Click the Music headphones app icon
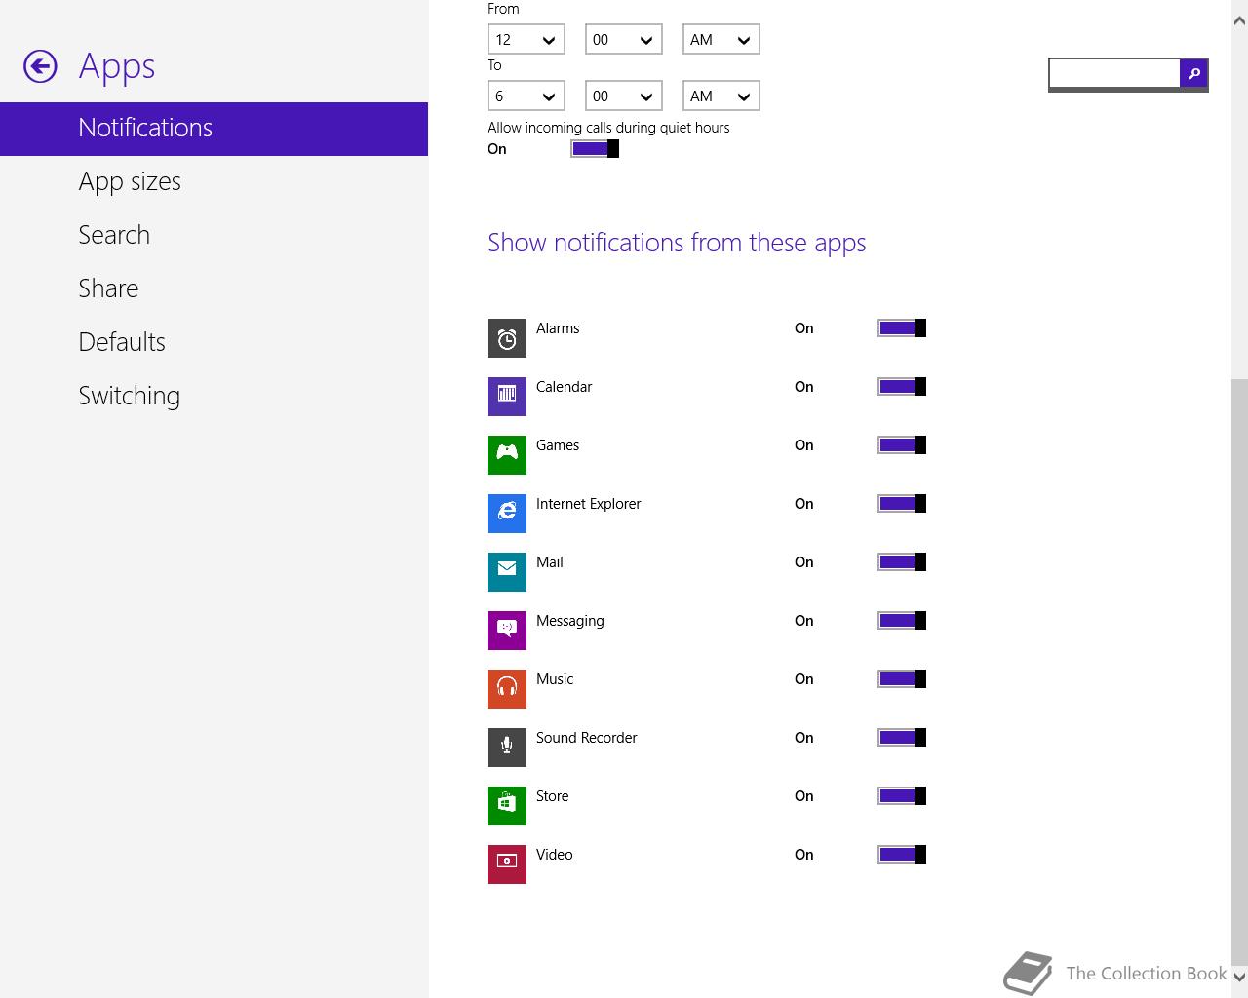Viewport: 1248px width, 998px height. (507, 689)
